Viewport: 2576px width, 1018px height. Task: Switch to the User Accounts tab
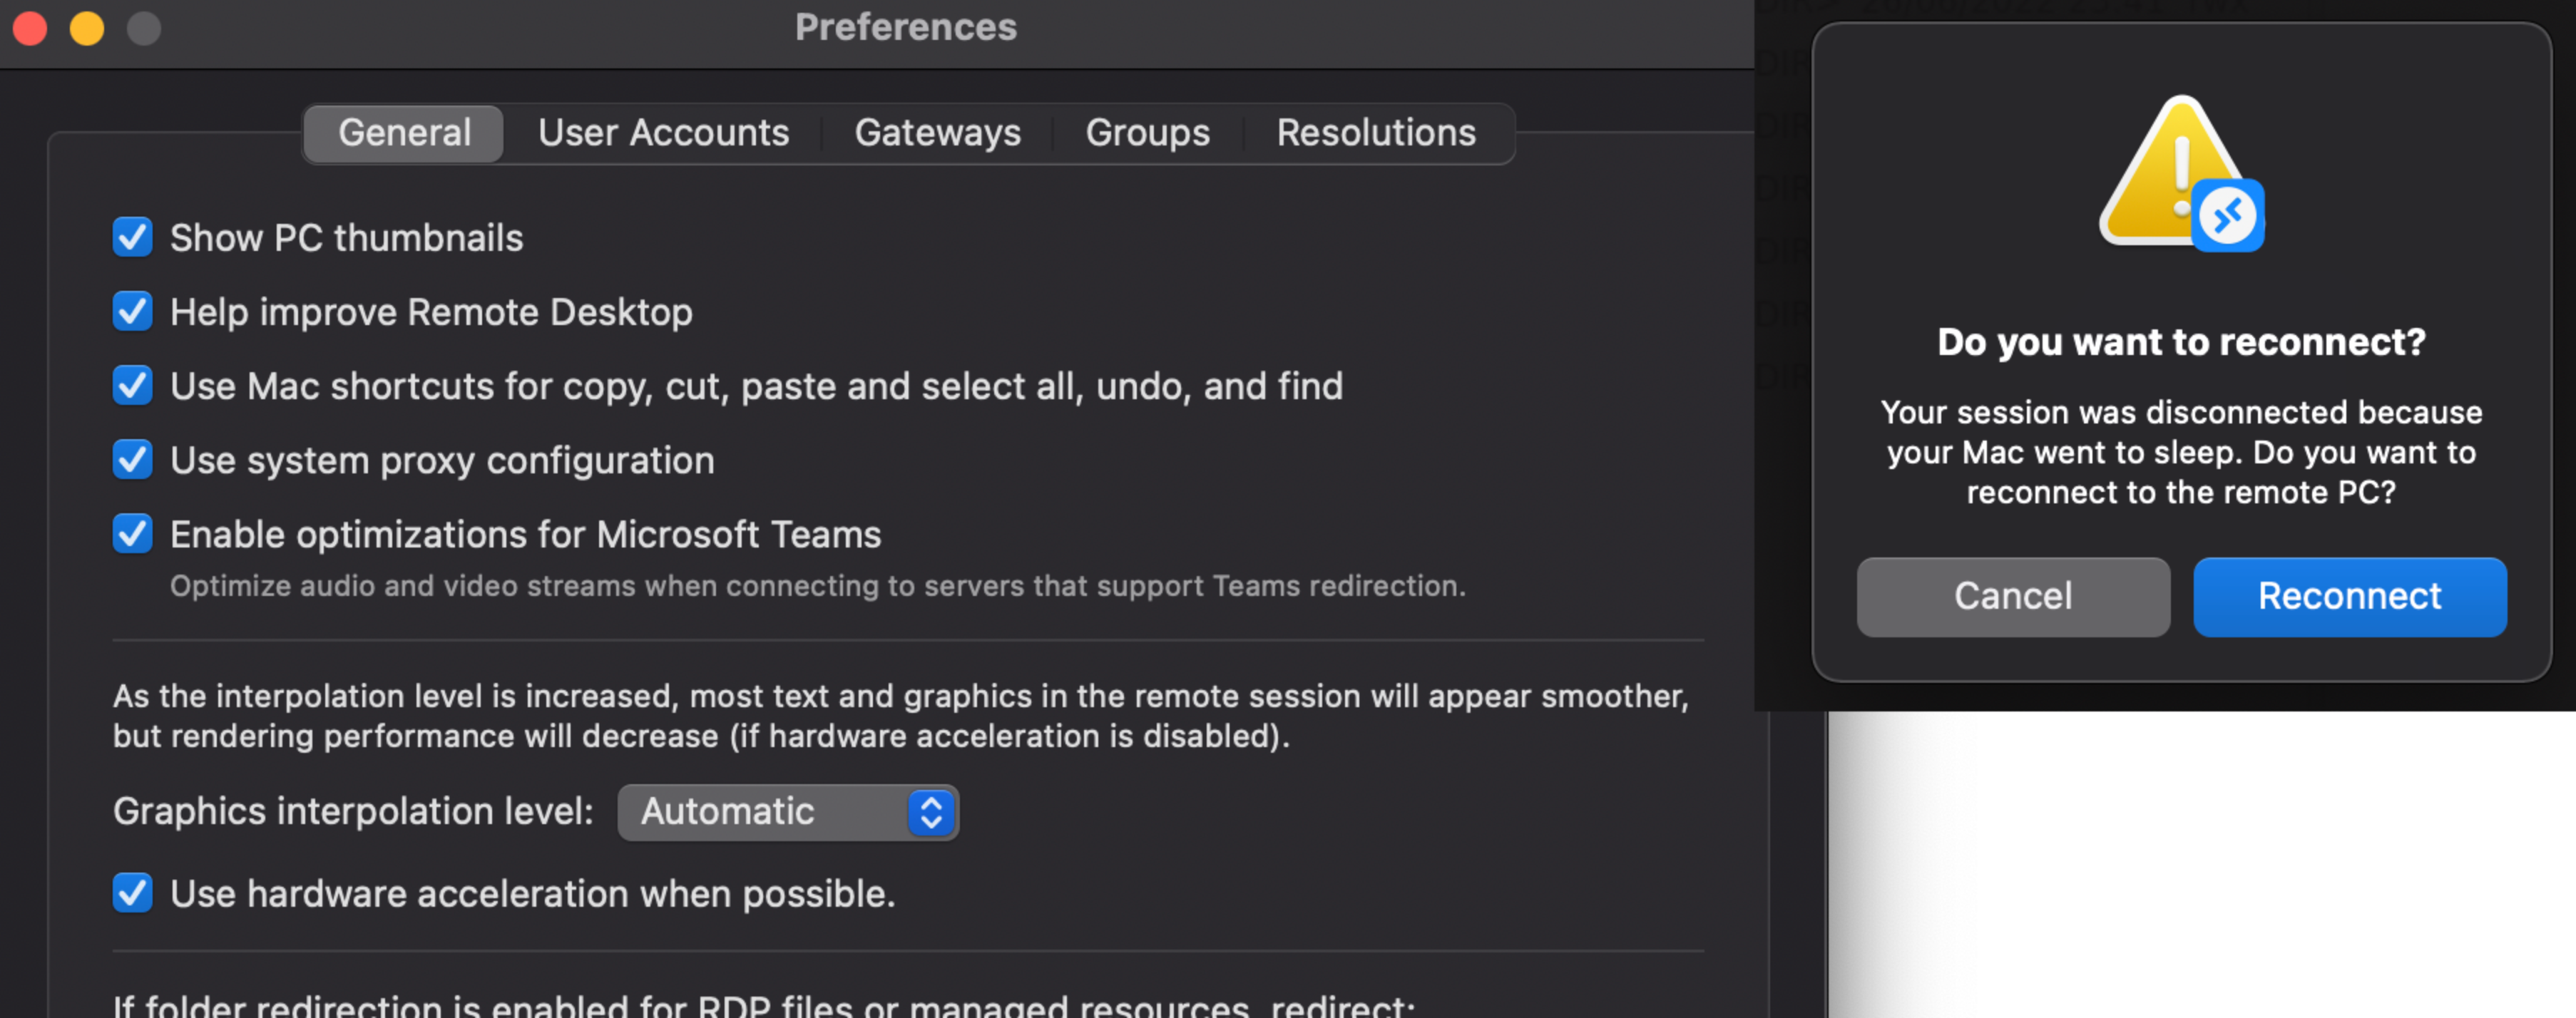[663, 132]
